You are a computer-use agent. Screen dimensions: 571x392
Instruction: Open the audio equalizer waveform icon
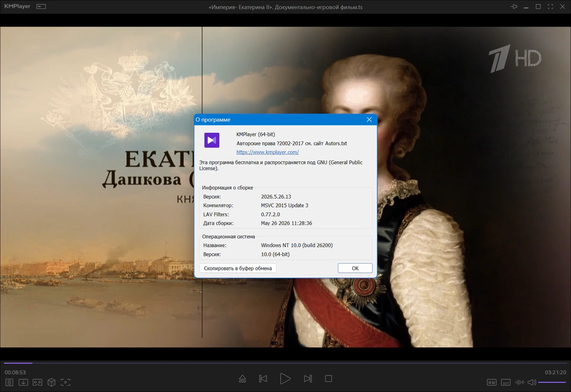pyautogui.click(x=520, y=382)
